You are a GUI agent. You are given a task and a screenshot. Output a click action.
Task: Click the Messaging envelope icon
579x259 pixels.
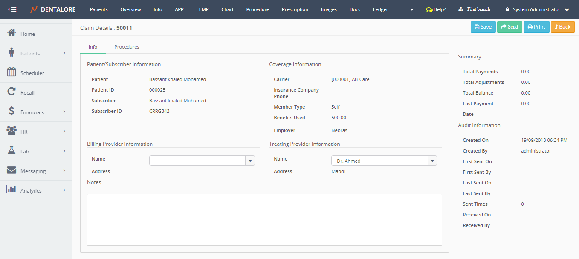[x=12, y=170]
